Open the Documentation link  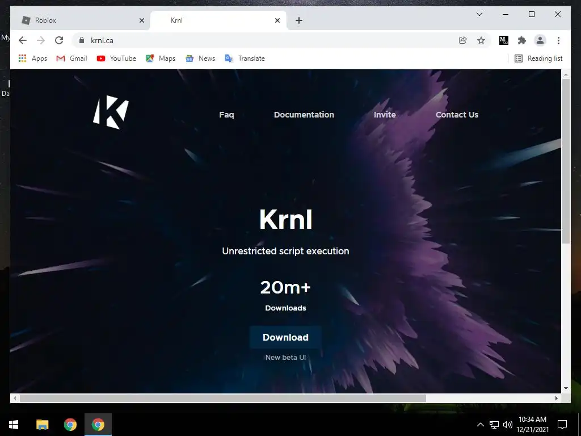(304, 115)
